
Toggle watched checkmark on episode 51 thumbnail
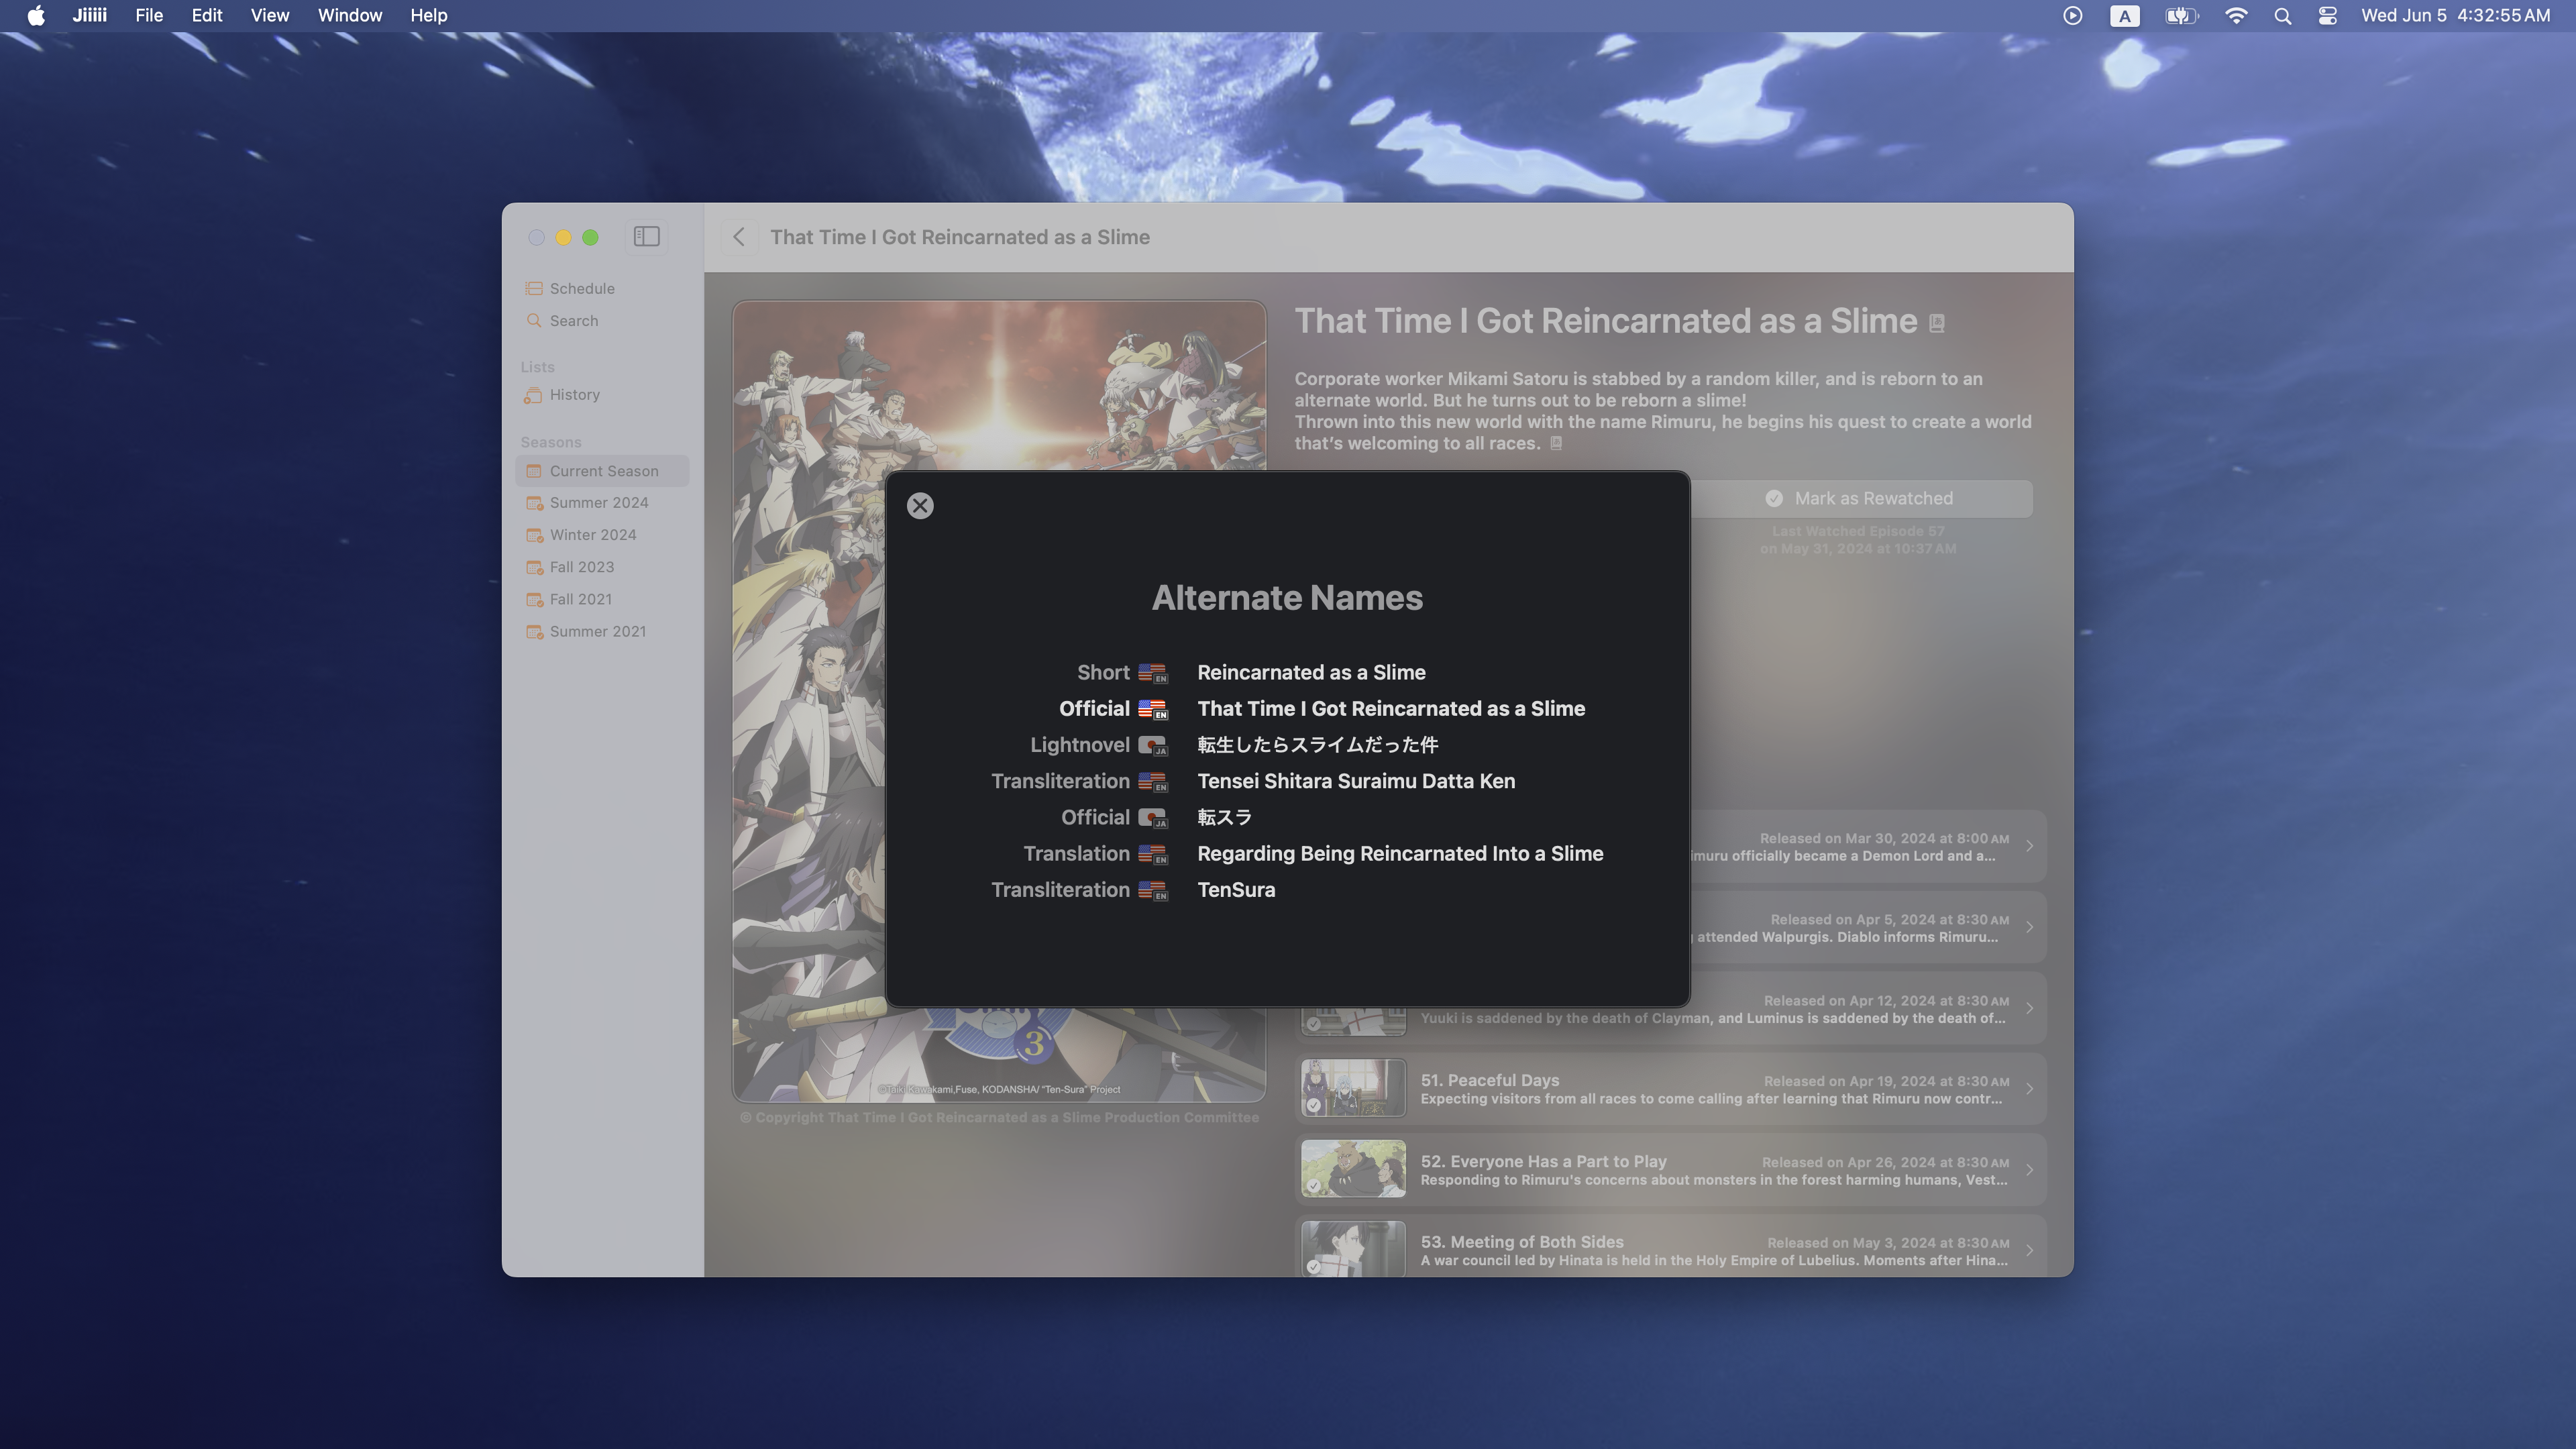(1314, 1105)
